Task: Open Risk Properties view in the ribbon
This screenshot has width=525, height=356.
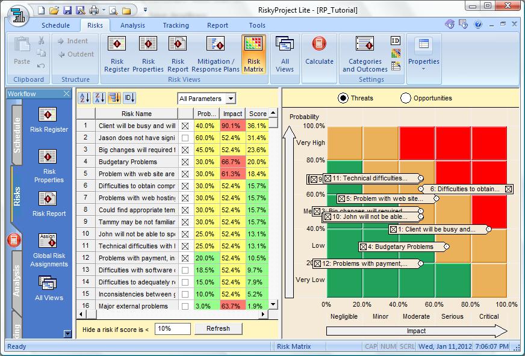Action: (148, 55)
